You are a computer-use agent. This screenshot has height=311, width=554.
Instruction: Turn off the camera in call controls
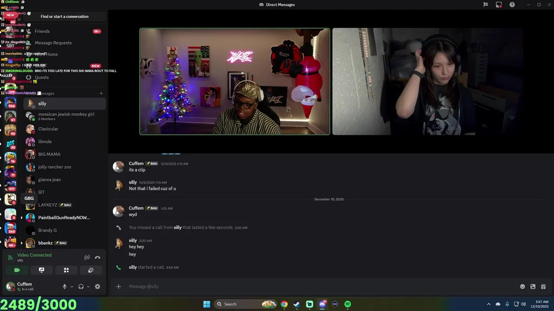coord(17,270)
